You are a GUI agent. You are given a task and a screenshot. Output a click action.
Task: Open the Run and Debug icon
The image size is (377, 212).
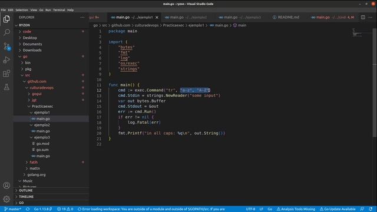pos(6,59)
